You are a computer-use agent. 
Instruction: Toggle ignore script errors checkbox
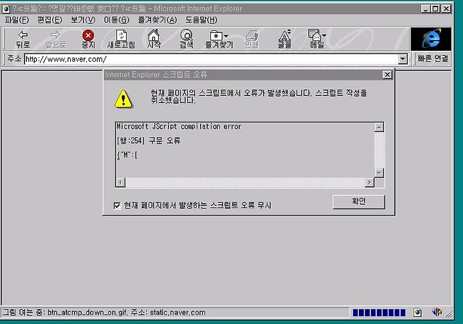tap(117, 205)
